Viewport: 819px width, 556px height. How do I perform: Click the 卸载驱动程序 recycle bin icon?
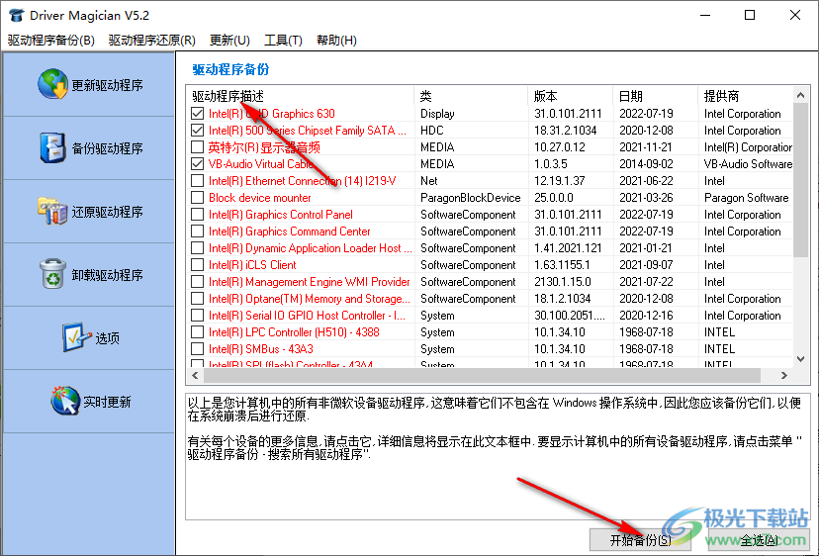[52, 274]
